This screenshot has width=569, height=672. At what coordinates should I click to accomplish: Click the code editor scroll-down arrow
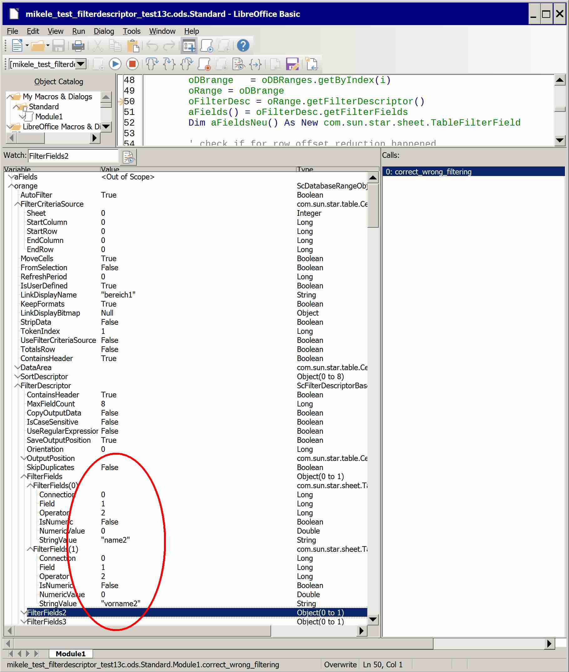(x=560, y=140)
